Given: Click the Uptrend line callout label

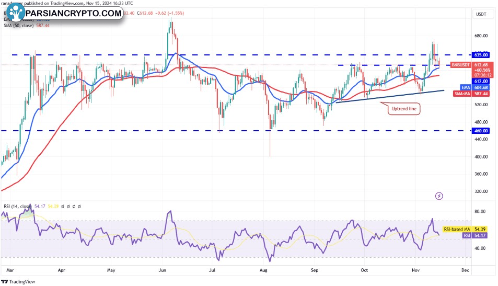Looking at the screenshot, I should click(403, 109).
